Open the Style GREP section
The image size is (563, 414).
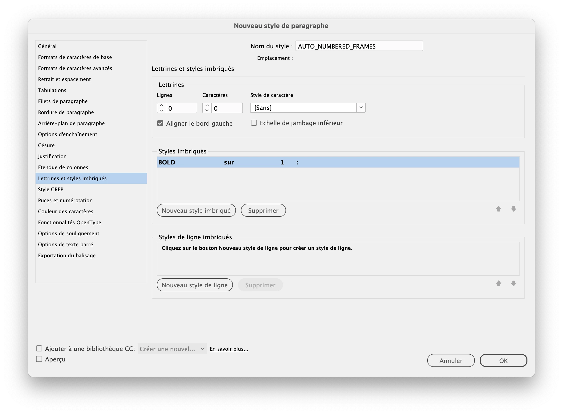pyautogui.click(x=51, y=189)
